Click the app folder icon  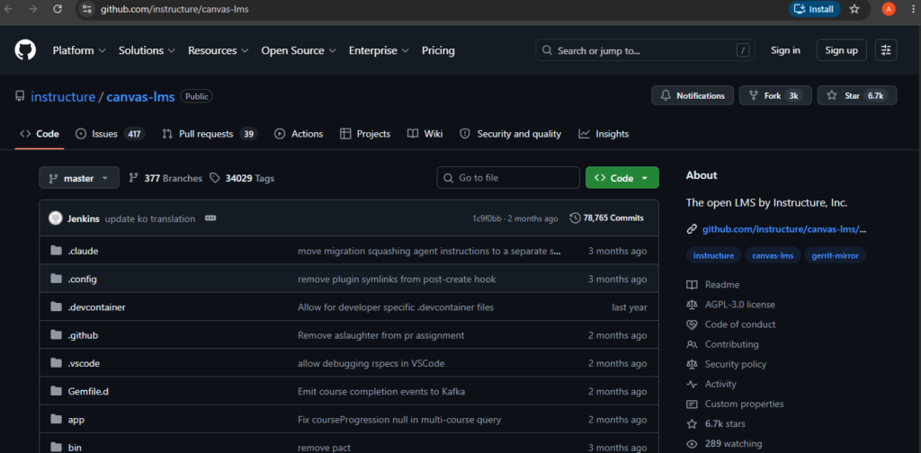(57, 420)
